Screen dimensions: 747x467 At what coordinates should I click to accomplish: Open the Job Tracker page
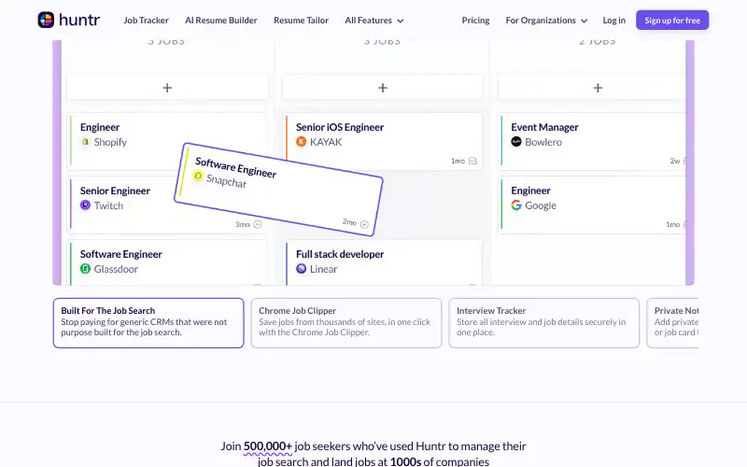(x=146, y=21)
